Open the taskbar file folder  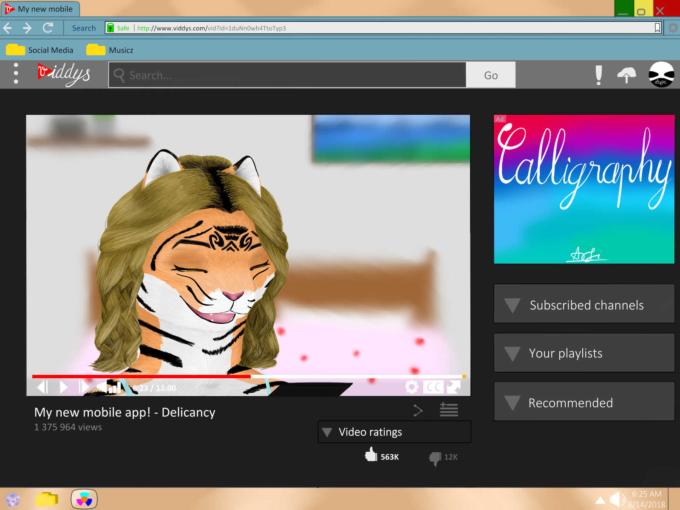click(x=47, y=499)
